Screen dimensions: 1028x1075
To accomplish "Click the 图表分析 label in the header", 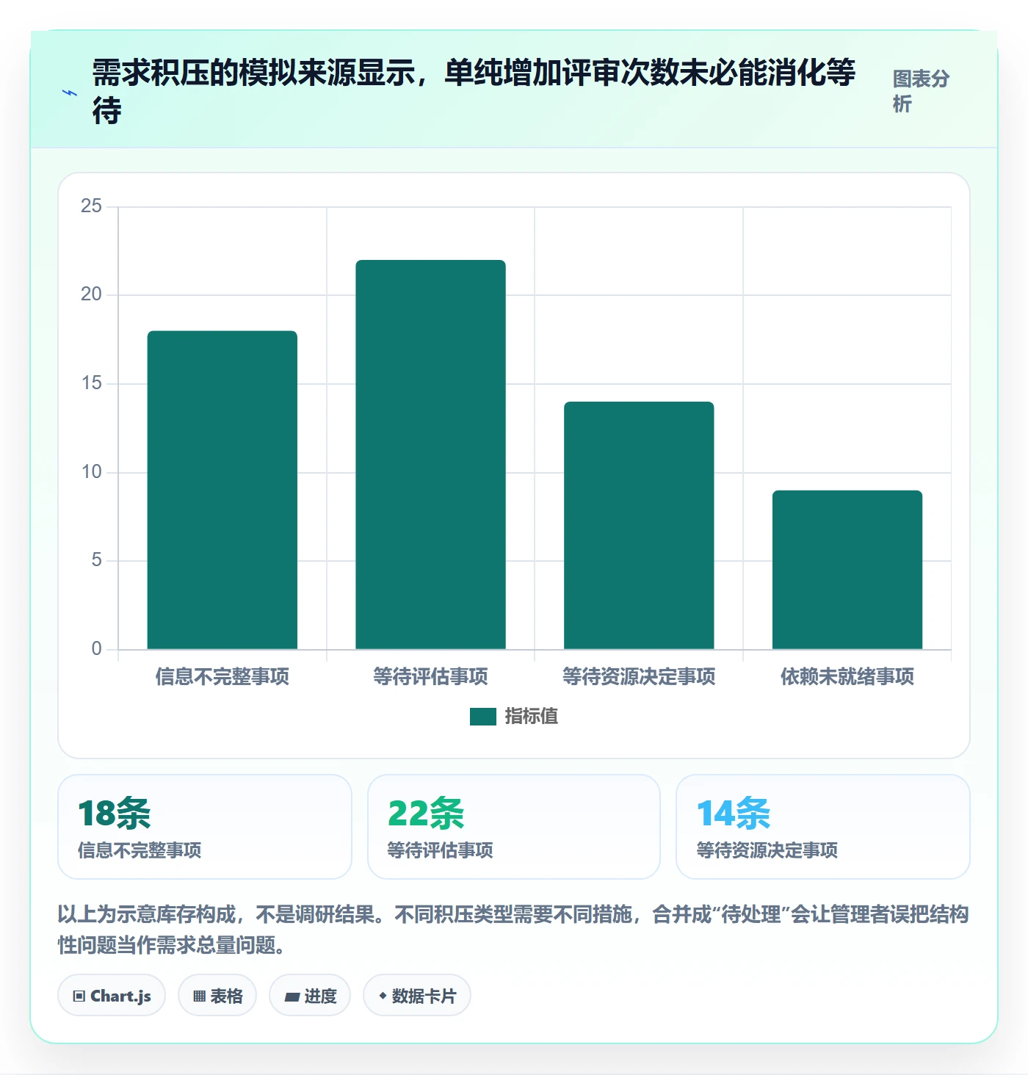I will (921, 91).
